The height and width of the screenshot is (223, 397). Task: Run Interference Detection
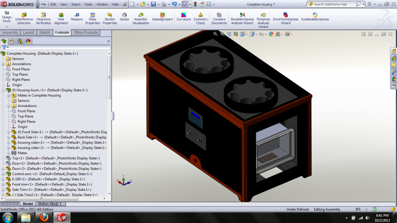pyautogui.click(x=24, y=19)
